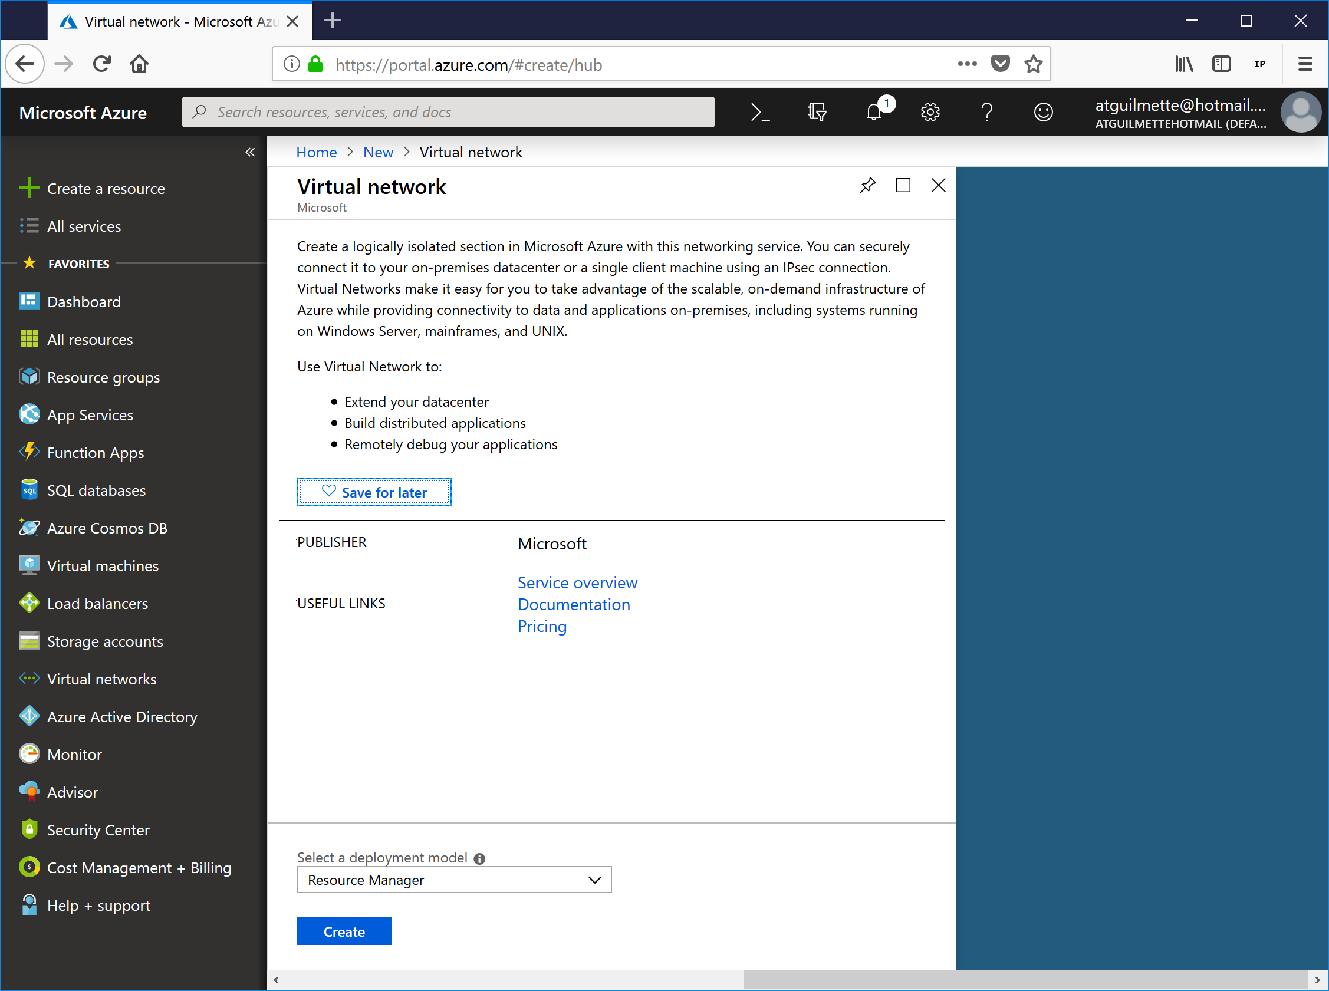Pin the Virtual network blade

[x=867, y=185]
